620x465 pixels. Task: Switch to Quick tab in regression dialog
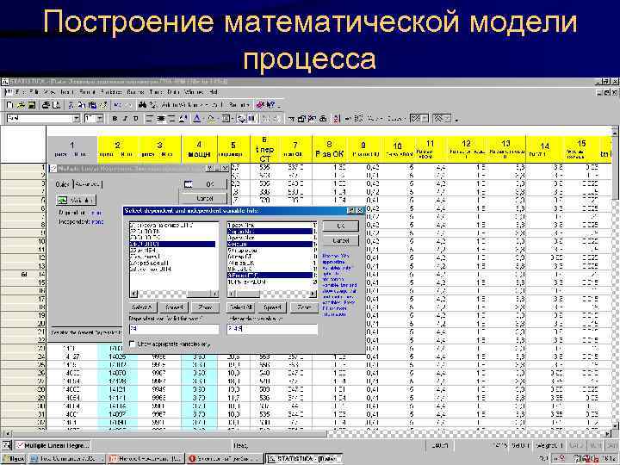click(63, 184)
